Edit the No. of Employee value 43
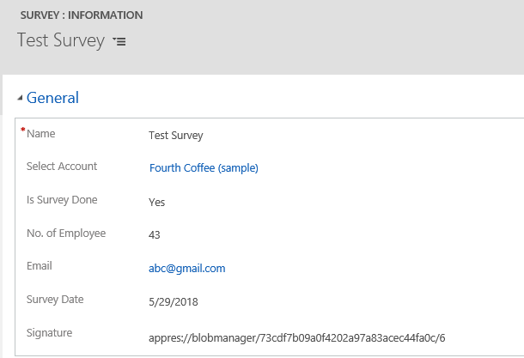The width and height of the screenshot is (524, 358). pyautogui.click(x=155, y=234)
